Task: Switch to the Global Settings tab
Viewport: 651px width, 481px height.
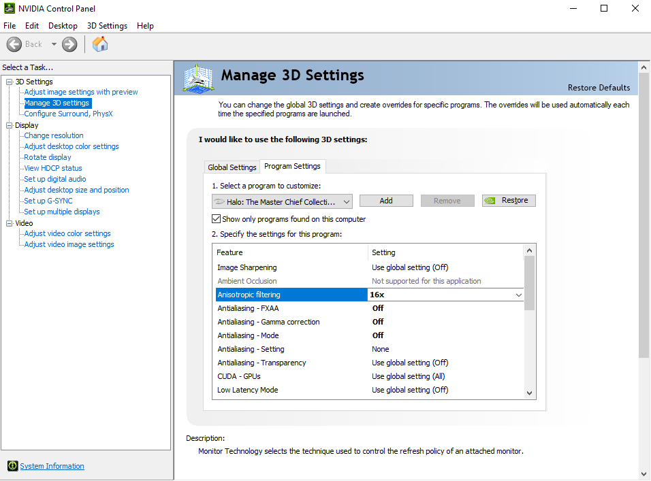Action: [232, 167]
